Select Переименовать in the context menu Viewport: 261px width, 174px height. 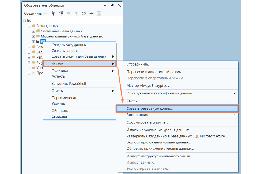tap(80, 98)
